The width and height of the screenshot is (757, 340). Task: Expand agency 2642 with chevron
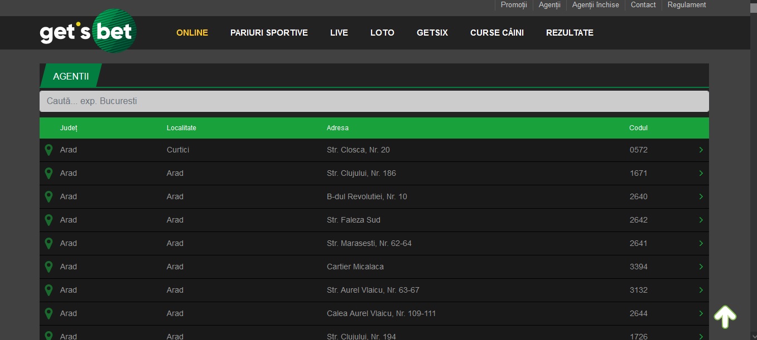click(x=701, y=220)
